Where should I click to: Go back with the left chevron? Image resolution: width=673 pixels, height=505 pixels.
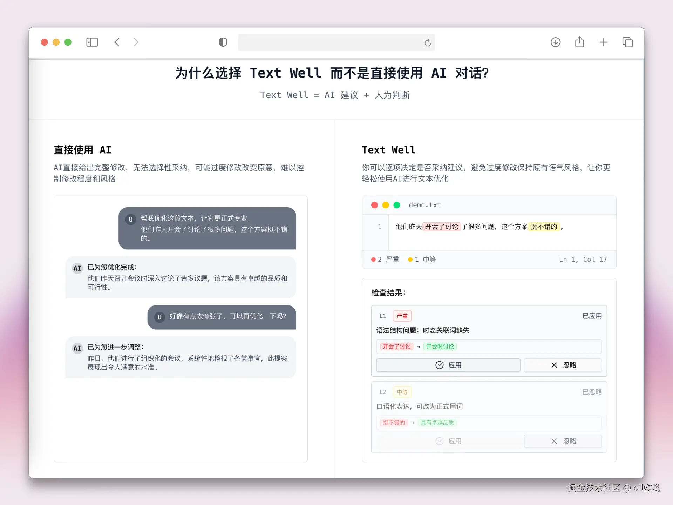(x=117, y=42)
